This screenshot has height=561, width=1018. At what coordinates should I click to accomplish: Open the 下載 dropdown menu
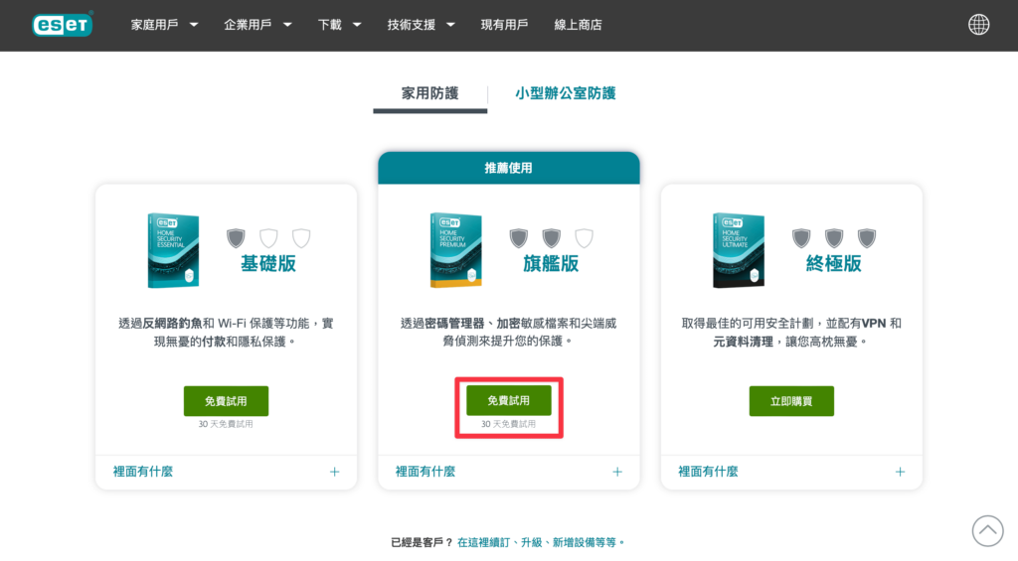[x=339, y=25]
